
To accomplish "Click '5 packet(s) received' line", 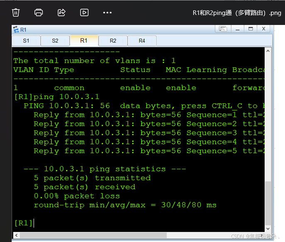I will pyautogui.click(x=85, y=187).
